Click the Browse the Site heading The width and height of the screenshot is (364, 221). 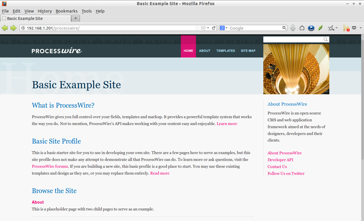pos(54,191)
